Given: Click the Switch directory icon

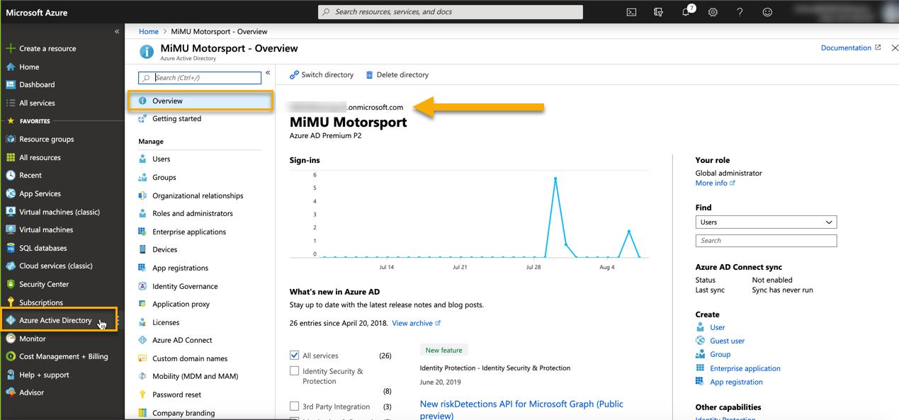Looking at the screenshot, I should click(294, 75).
